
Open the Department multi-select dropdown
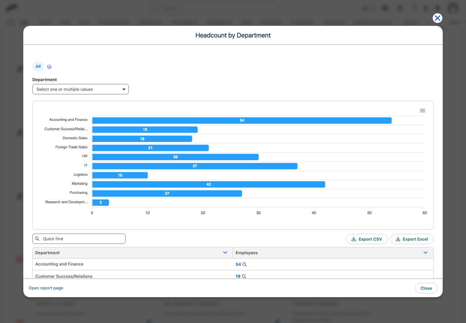click(81, 89)
